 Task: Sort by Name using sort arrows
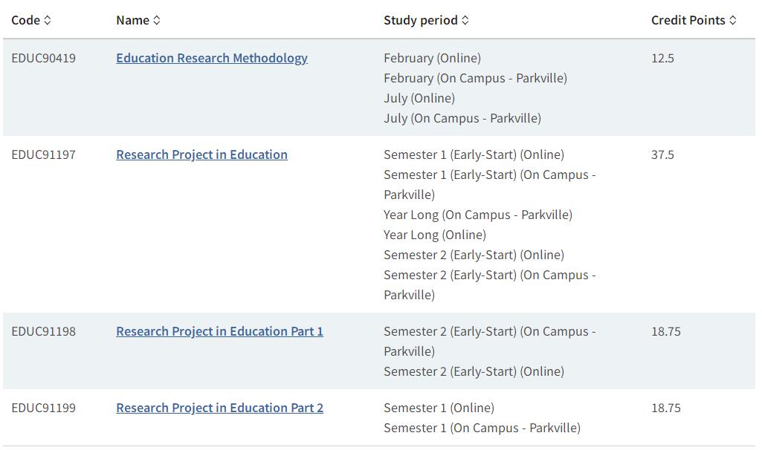[156, 20]
